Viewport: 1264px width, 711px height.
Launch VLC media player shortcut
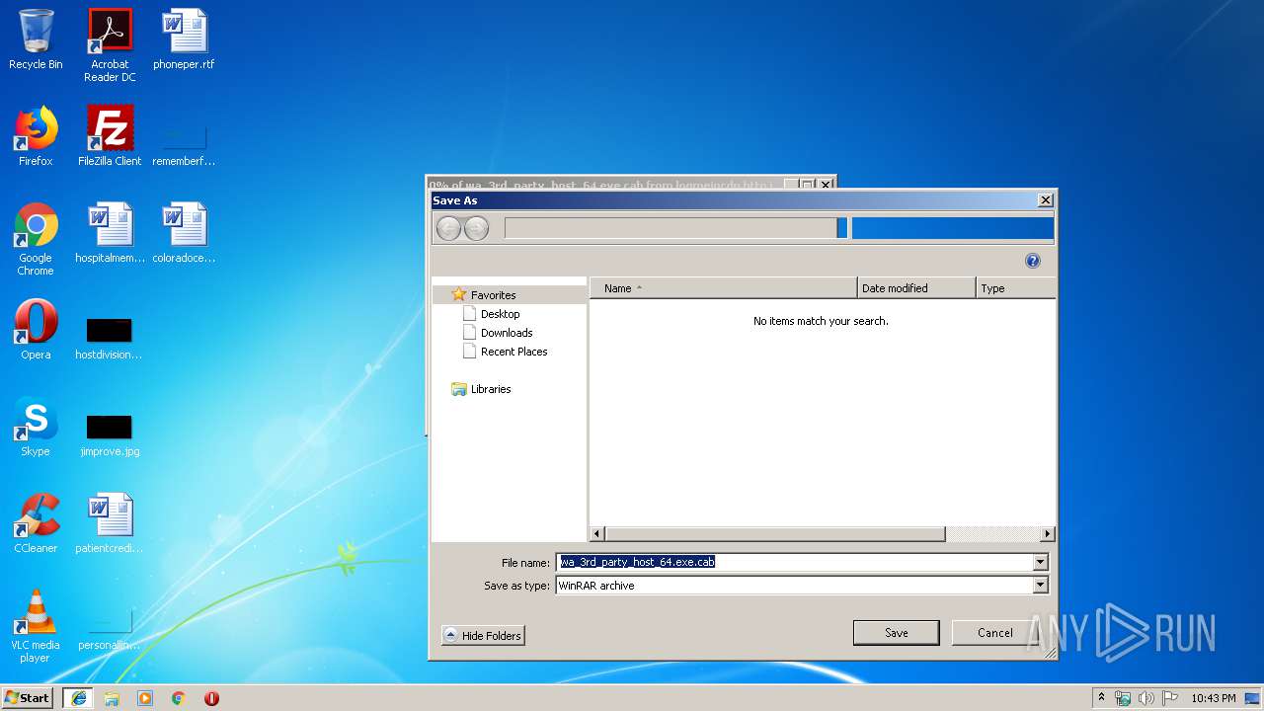pos(36,626)
